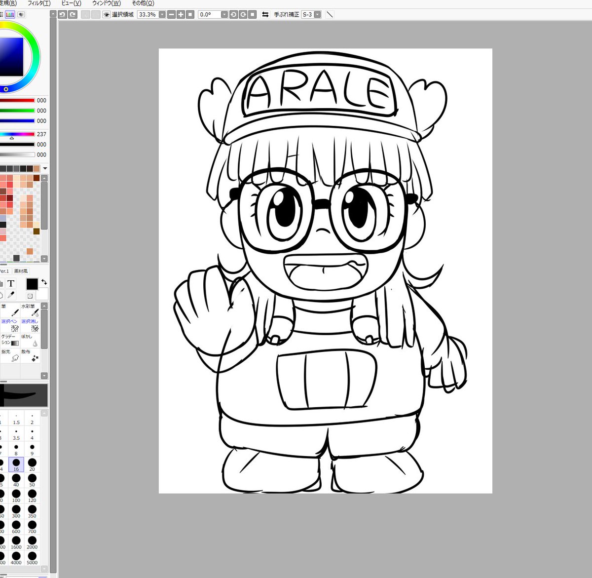Rotate canvas clockwise
The height and width of the screenshot is (578, 592).
click(x=243, y=14)
